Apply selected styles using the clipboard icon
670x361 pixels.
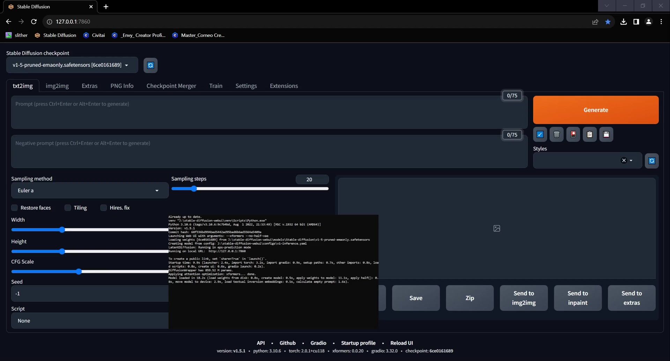(589, 135)
